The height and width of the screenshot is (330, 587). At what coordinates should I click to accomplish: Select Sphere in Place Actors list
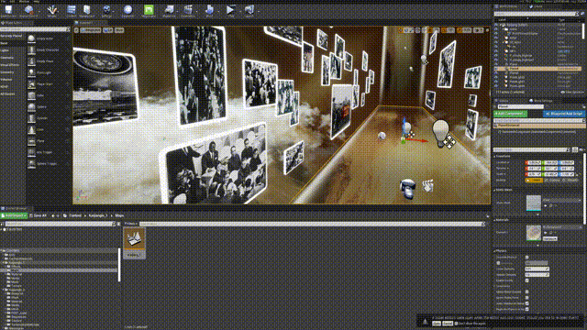click(x=49, y=107)
